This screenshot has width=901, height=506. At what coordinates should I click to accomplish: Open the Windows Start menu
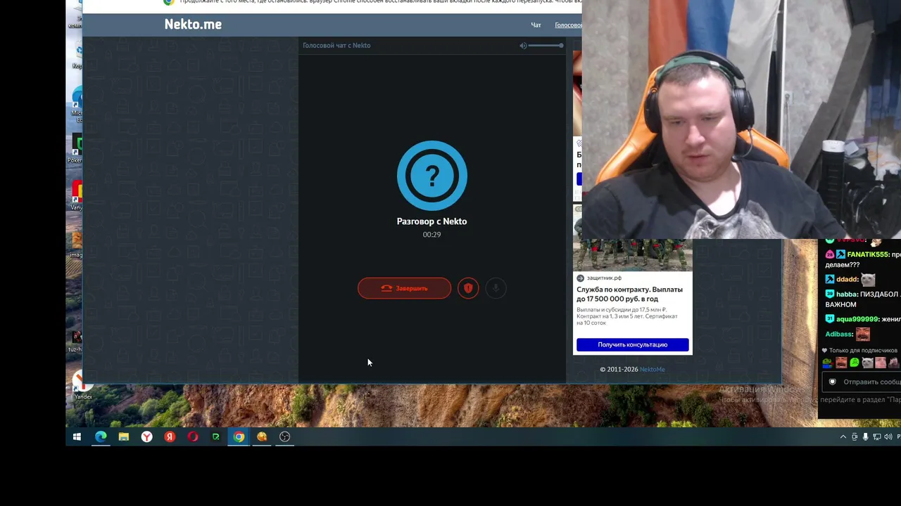coord(77,437)
